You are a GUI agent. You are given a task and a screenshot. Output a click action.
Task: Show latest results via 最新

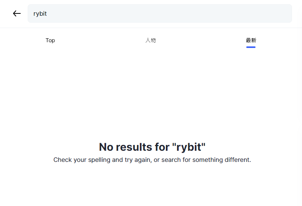[x=251, y=40]
